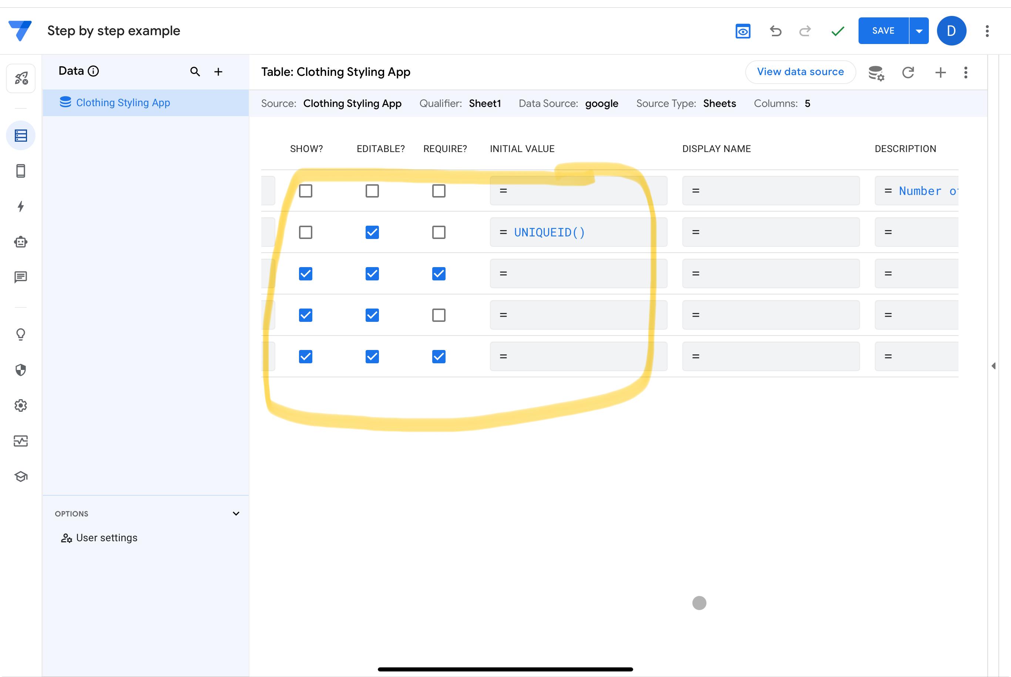The width and height of the screenshot is (1011, 677).
Task: Check SHOW? in the Number of row
Action: click(x=305, y=191)
